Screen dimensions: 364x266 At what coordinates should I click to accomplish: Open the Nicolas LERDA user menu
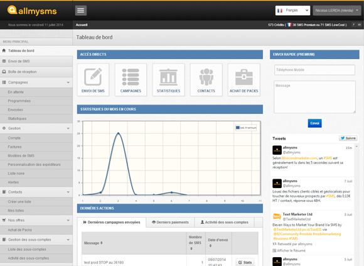pyautogui.click(x=337, y=11)
